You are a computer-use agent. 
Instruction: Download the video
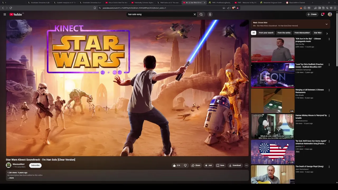click(x=235, y=165)
